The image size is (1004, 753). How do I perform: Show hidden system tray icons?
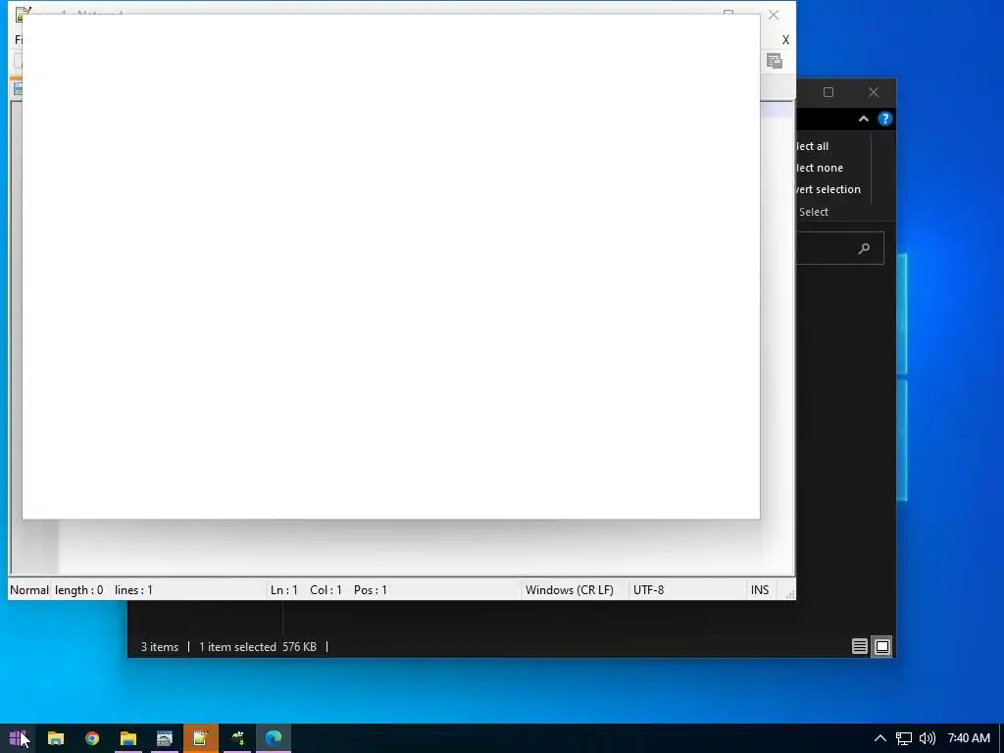coord(880,738)
